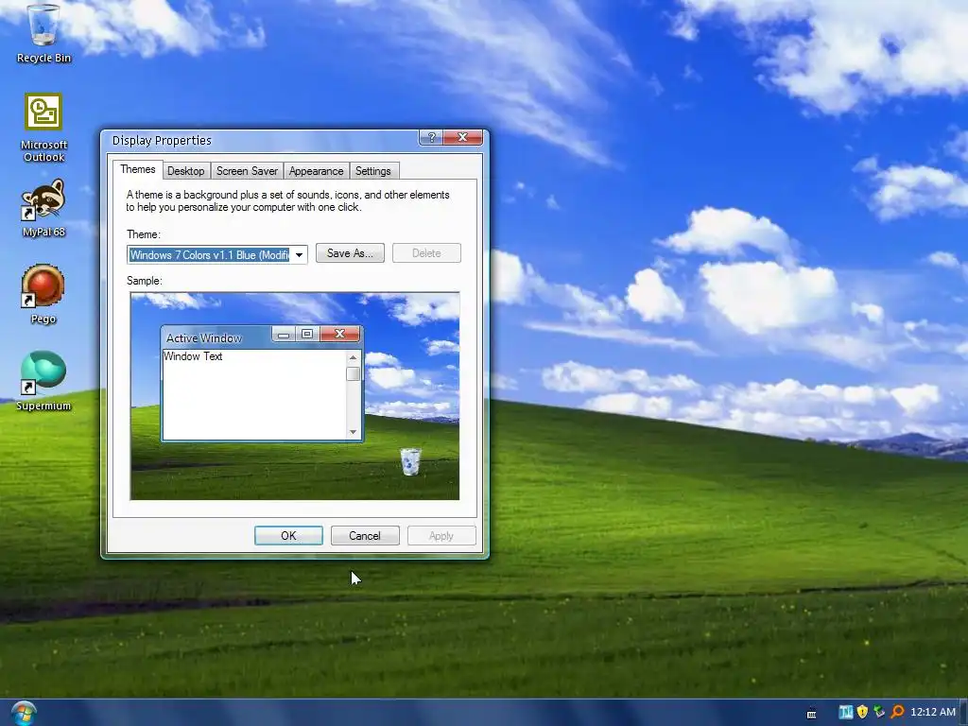Viewport: 968px width, 726px height.
Task: Click the Cancel button
Action: pyautogui.click(x=365, y=536)
